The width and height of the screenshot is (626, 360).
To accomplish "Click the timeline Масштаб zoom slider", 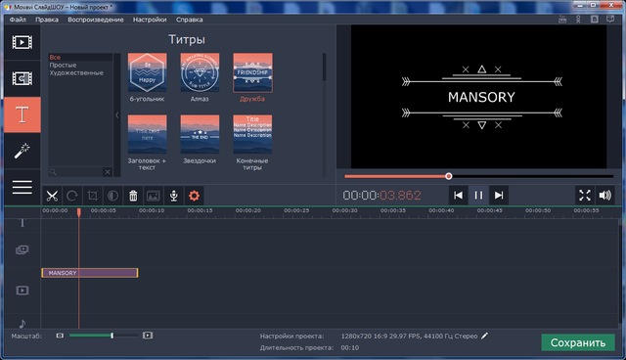I will coord(104,336).
